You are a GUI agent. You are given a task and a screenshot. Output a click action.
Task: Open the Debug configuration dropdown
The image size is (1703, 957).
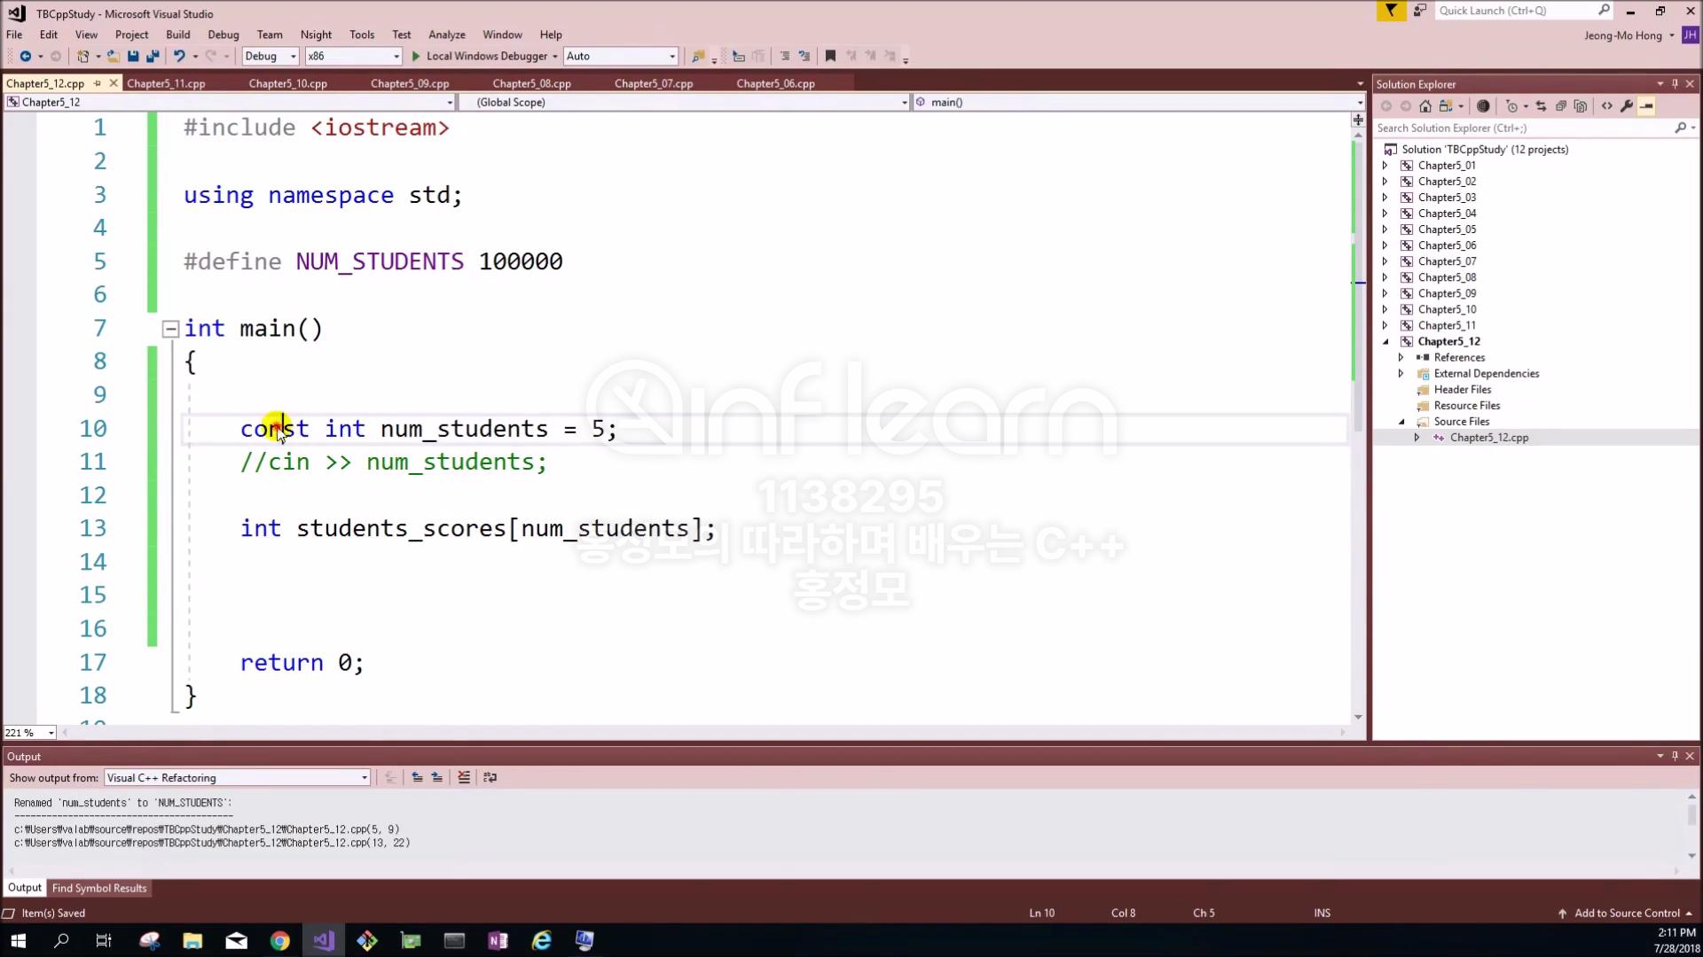(293, 56)
